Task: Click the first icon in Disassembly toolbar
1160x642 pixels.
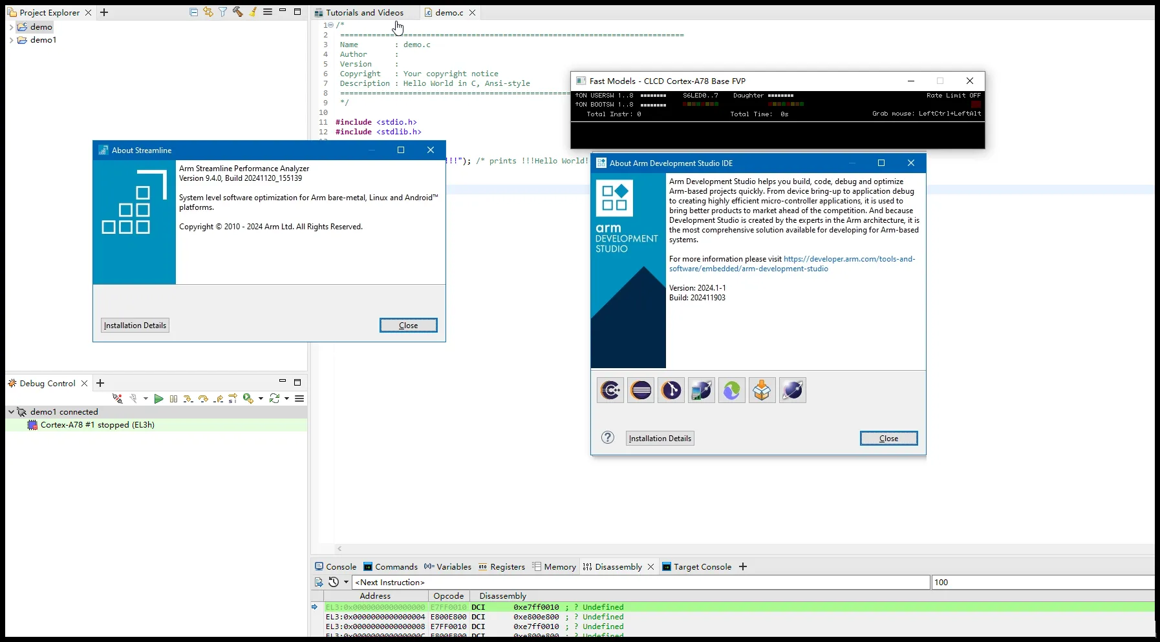Action: (319, 582)
